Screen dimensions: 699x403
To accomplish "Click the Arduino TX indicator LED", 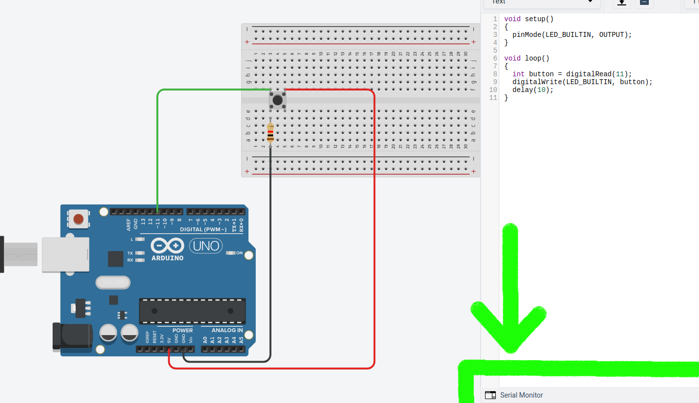I will point(140,253).
